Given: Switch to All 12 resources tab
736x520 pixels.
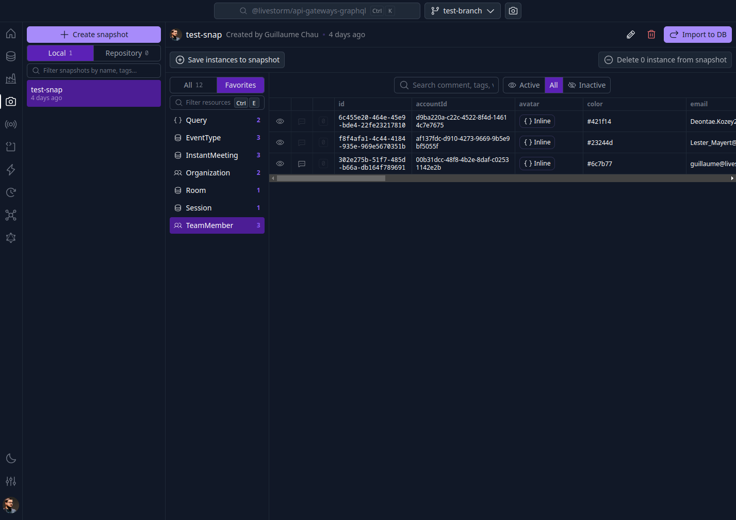Looking at the screenshot, I should coord(193,85).
